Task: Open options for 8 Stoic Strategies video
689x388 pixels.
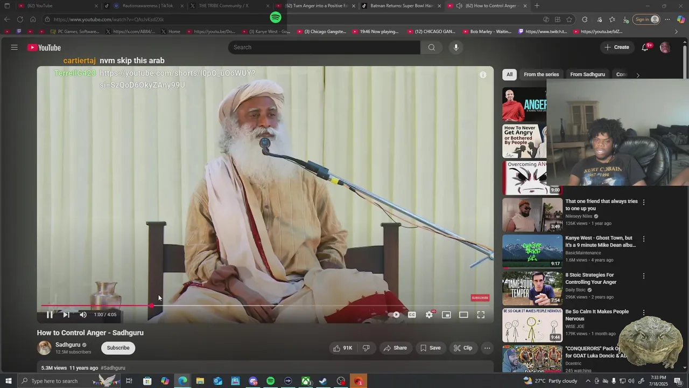Action: [644, 276]
